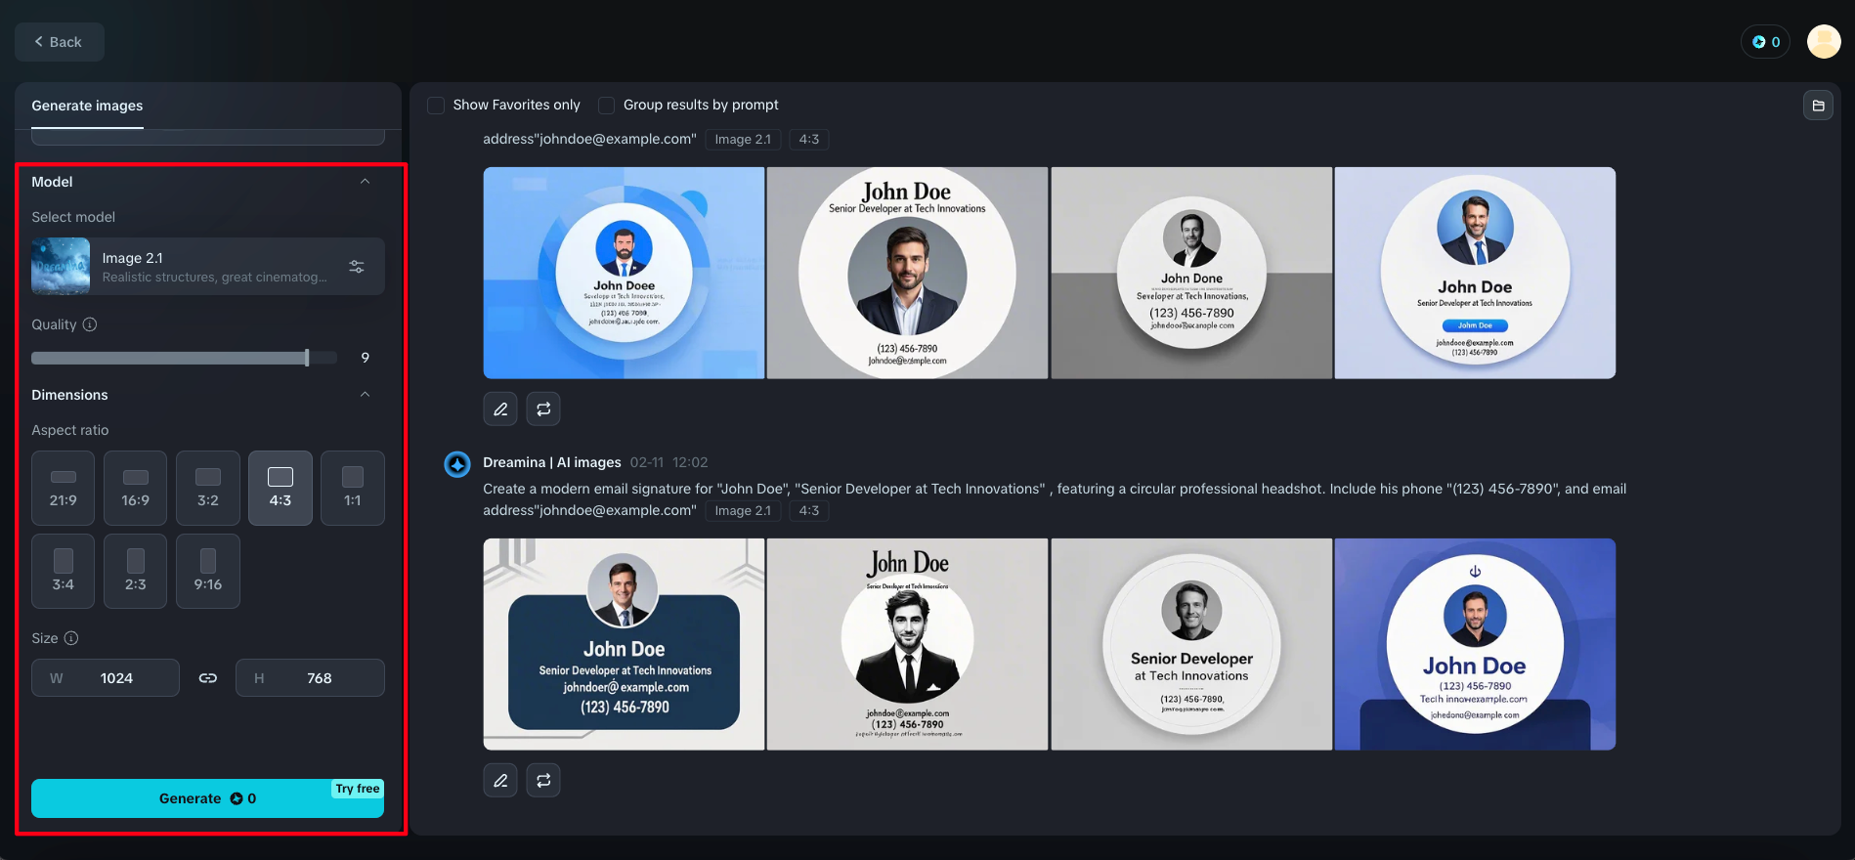
Task: Click the Quality slider track
Action: coord(184,358)
